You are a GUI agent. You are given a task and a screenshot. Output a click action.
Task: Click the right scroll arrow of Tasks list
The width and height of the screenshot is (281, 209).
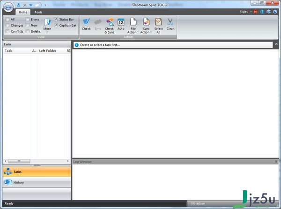point(68,161)
